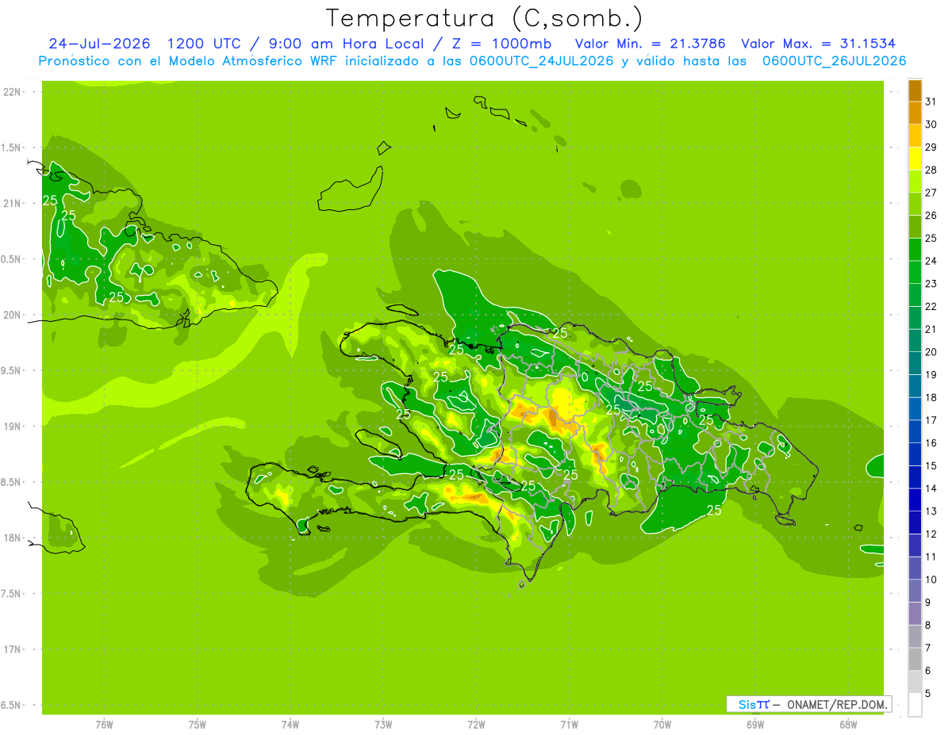Click the 'ONAMET/REP.DOM.' credit label

point(836,704)
